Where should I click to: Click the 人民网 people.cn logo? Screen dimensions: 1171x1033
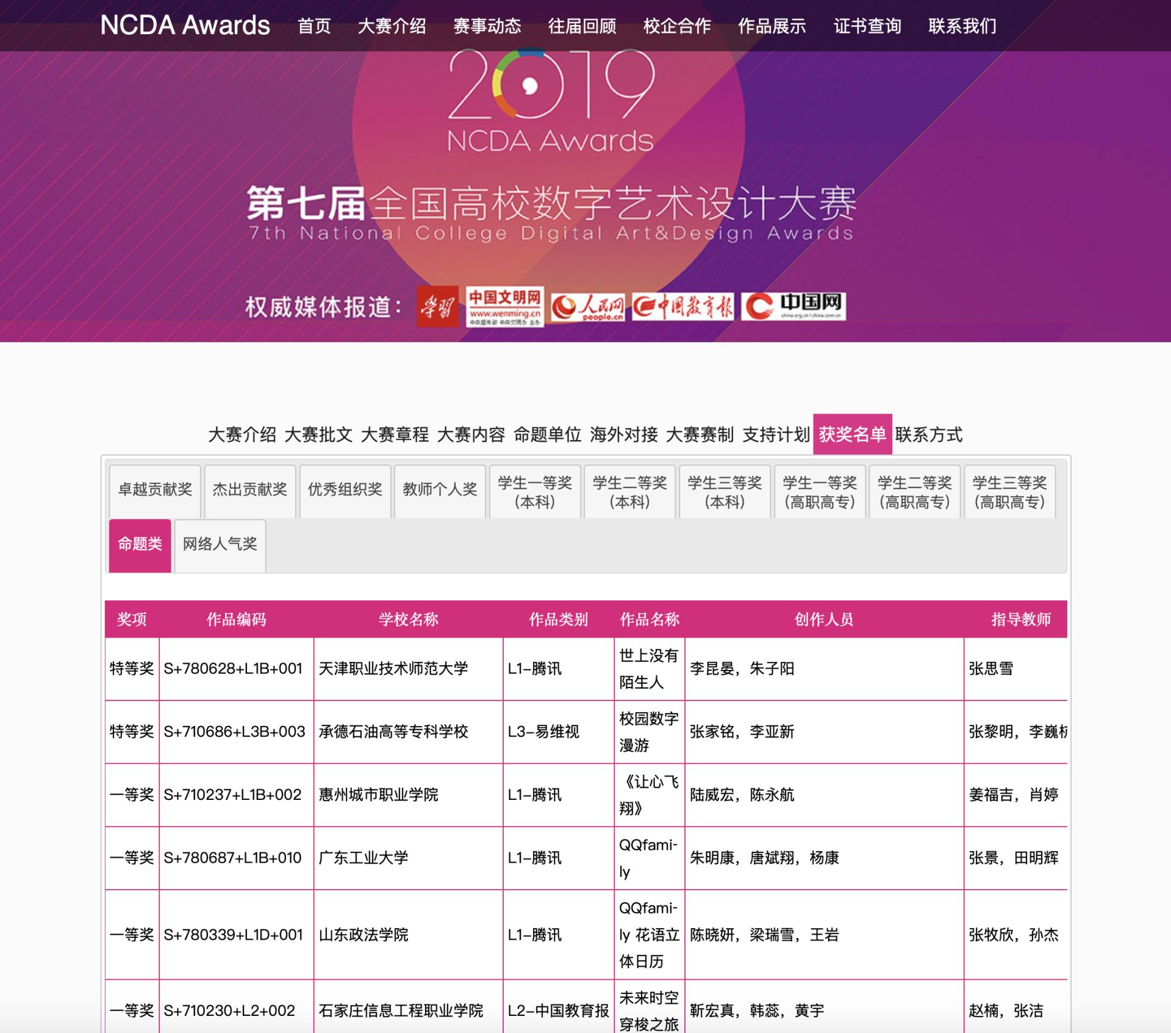click(x=588, y=307)
